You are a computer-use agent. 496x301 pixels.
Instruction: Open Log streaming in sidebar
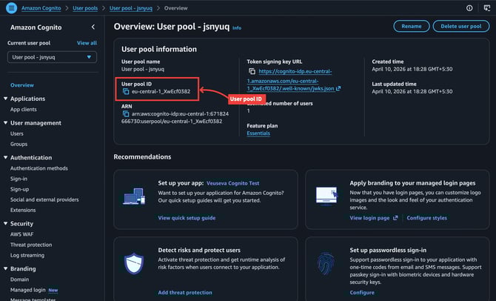(x=27, y=255)
